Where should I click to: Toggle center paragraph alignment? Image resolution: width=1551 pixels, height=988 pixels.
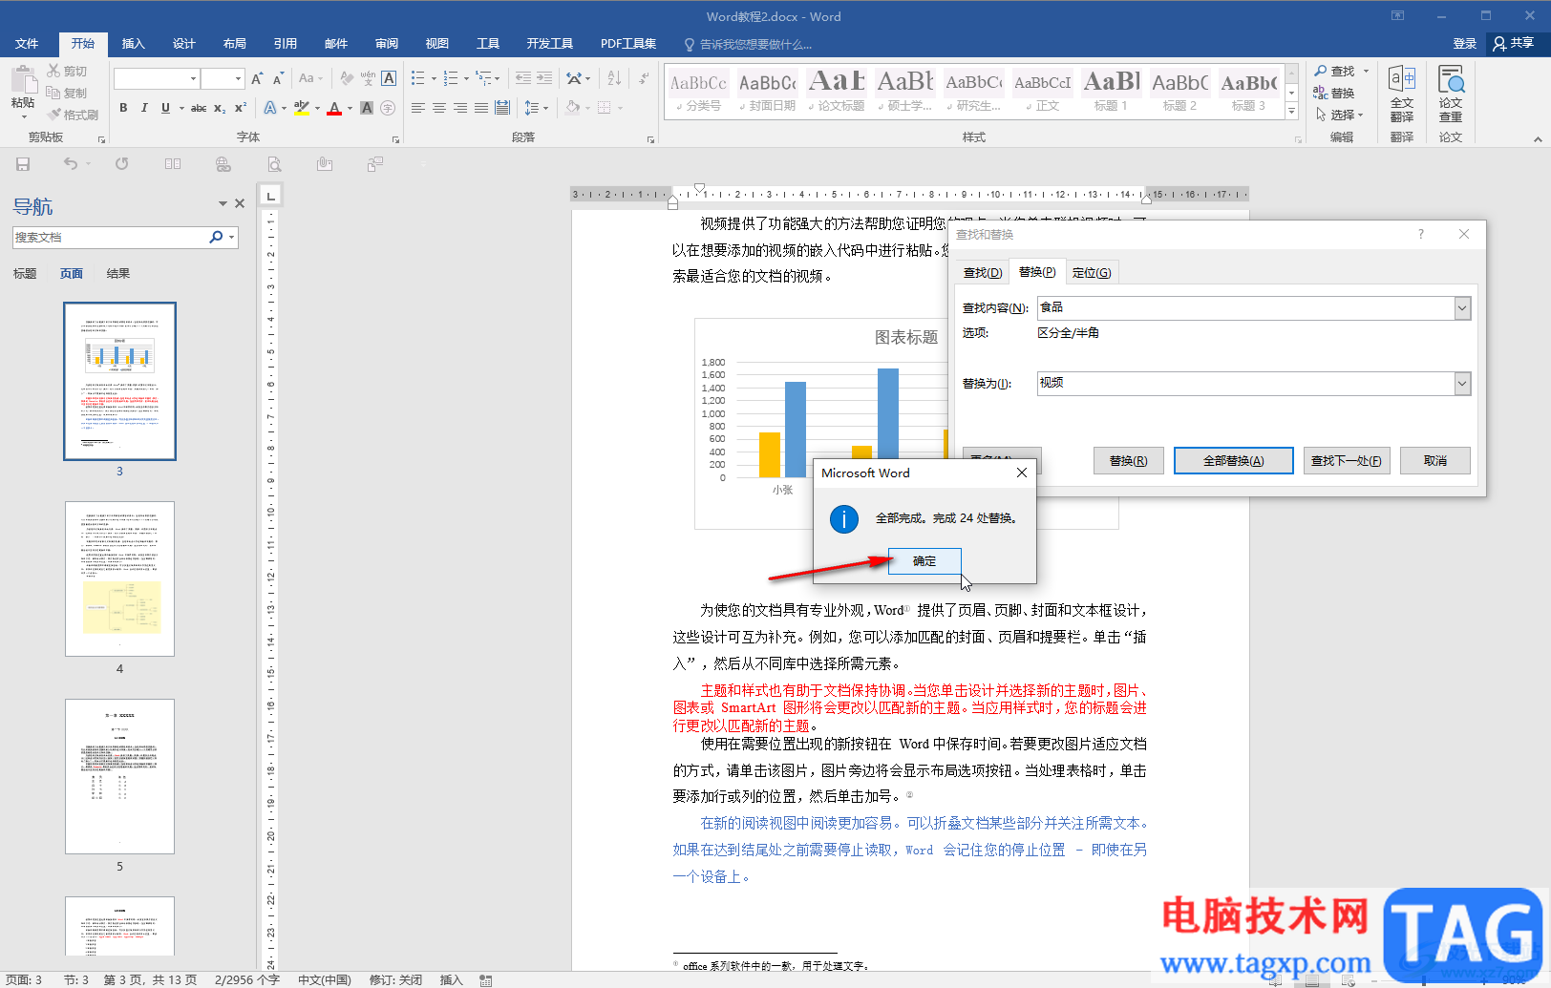click(439, 108)
